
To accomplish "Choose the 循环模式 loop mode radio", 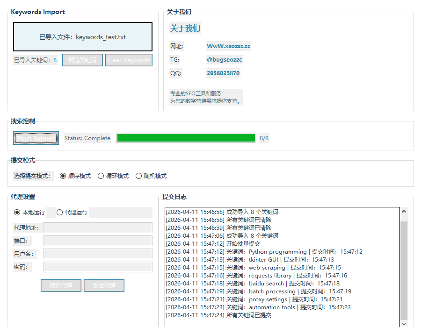I will click(x=101, y=176).
